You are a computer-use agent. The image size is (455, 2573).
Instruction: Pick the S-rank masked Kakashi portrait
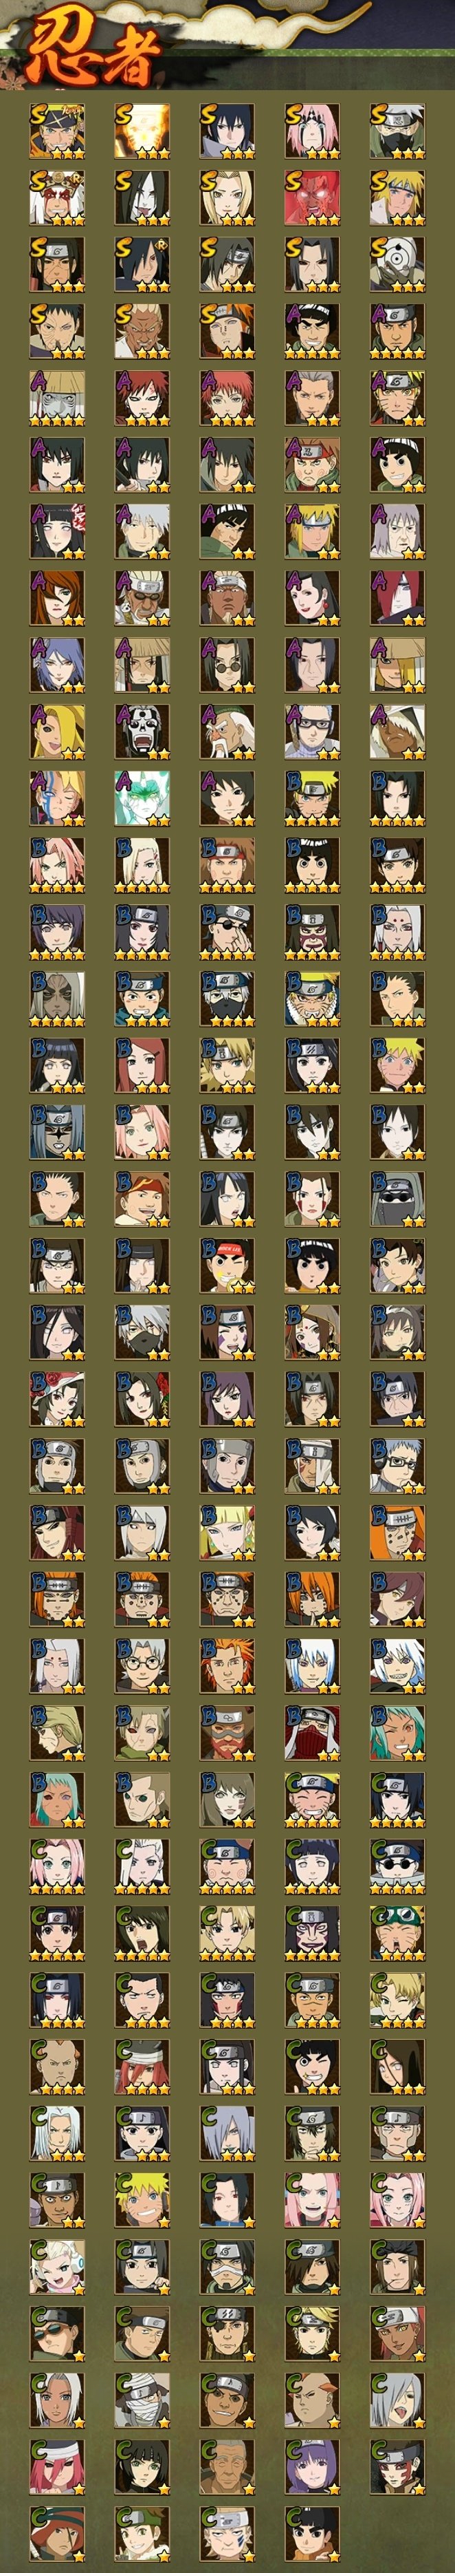tap(397, 131)
